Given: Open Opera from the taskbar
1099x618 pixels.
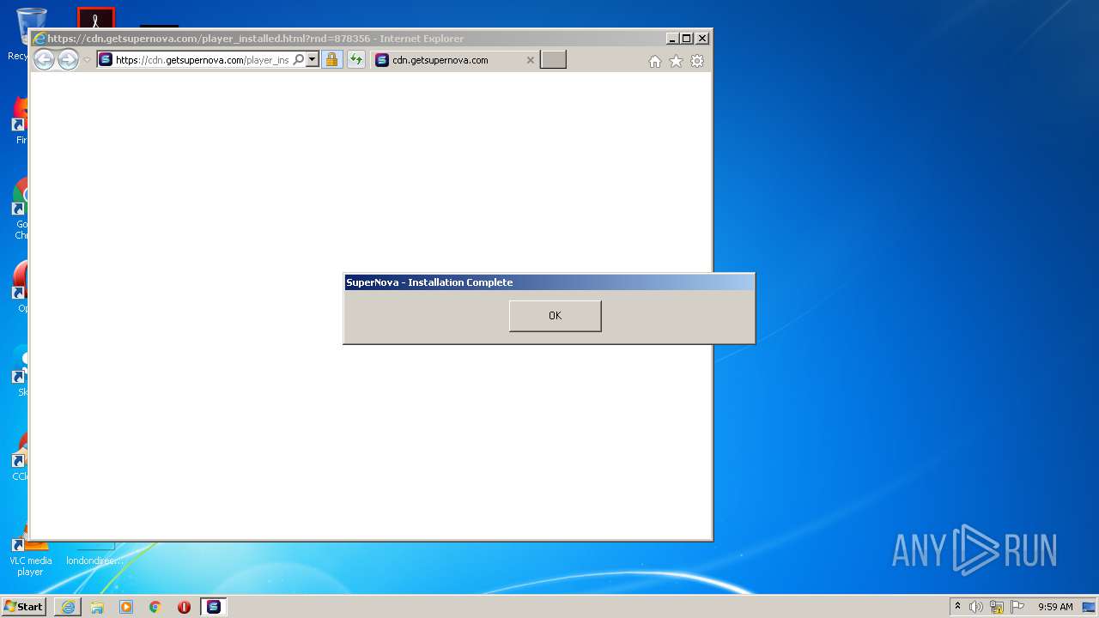Looking at the screenshot, I should click(184, 607).
